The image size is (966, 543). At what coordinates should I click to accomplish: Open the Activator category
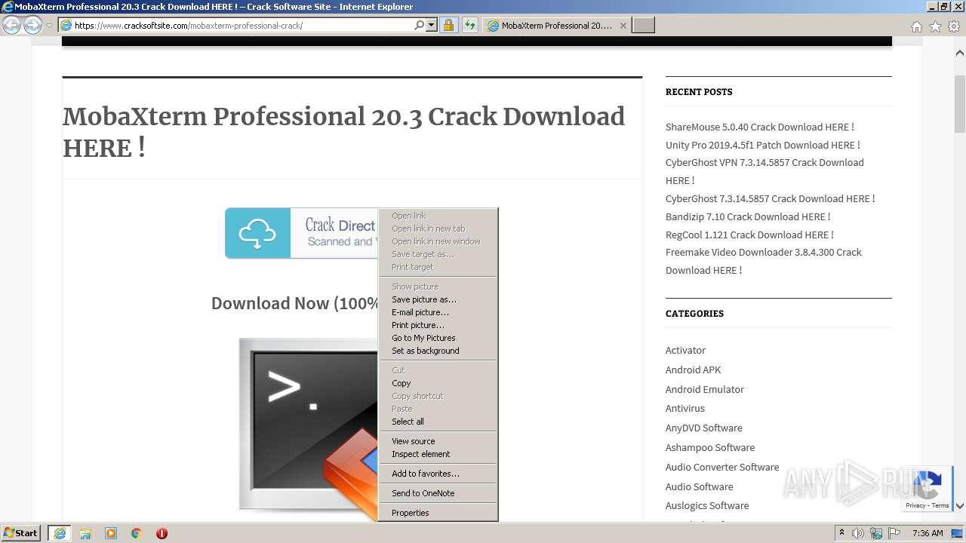[685, 350]
